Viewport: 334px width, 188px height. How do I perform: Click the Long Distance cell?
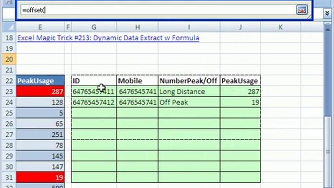[x=189, y=91]
